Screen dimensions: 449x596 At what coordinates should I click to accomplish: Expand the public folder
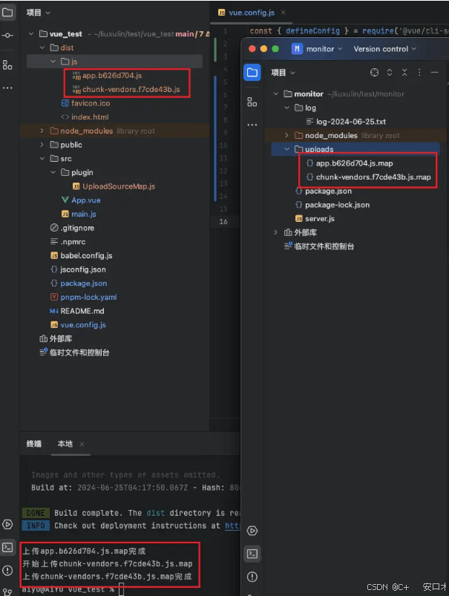[42, 145]
